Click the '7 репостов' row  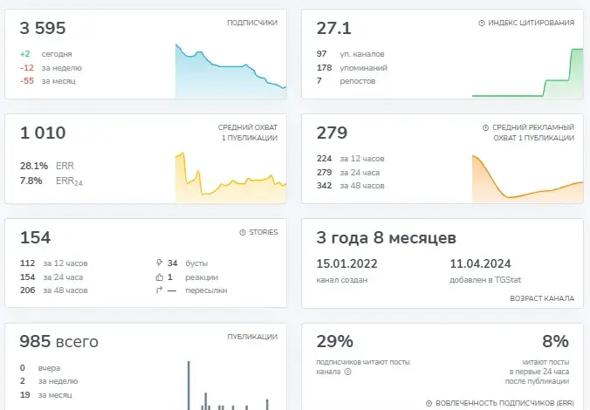[346, 81]
